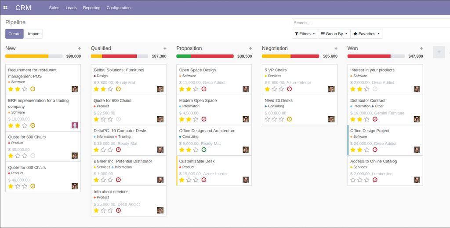This screenshot has width=450, height=228.
Task: Click yellow segment of New column progress bar
Action: 27,56
